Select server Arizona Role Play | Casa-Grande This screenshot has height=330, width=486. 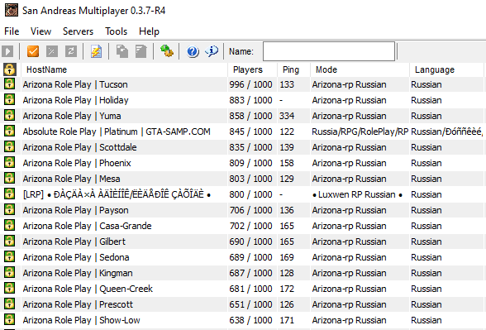coord(87,226)
